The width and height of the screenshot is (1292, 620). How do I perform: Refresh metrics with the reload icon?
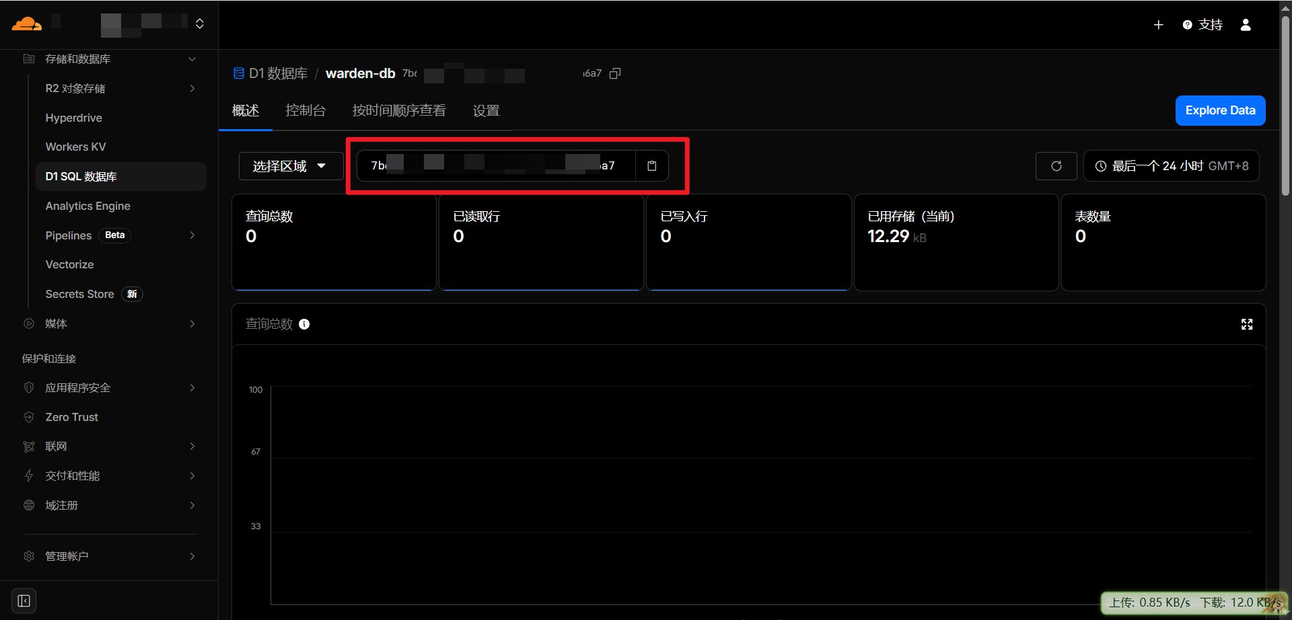[1056, 166]
